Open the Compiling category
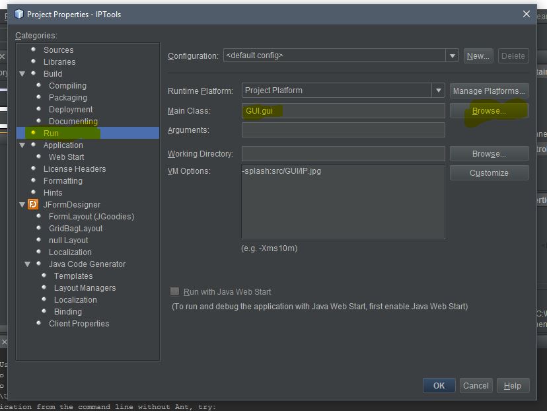547x411 pixels. coord(67,85)
